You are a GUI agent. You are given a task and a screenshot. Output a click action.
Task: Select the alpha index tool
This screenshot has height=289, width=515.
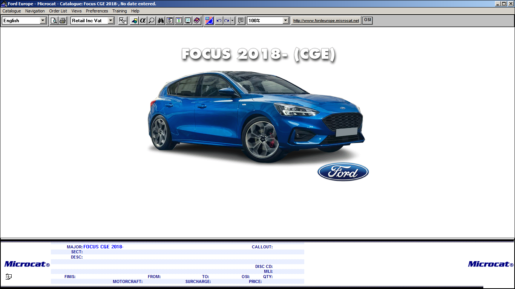click(143, 20)
